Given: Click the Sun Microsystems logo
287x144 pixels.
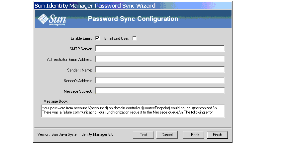Looking at the screenshot, I should pyautogui.click(x=52, y=19).
